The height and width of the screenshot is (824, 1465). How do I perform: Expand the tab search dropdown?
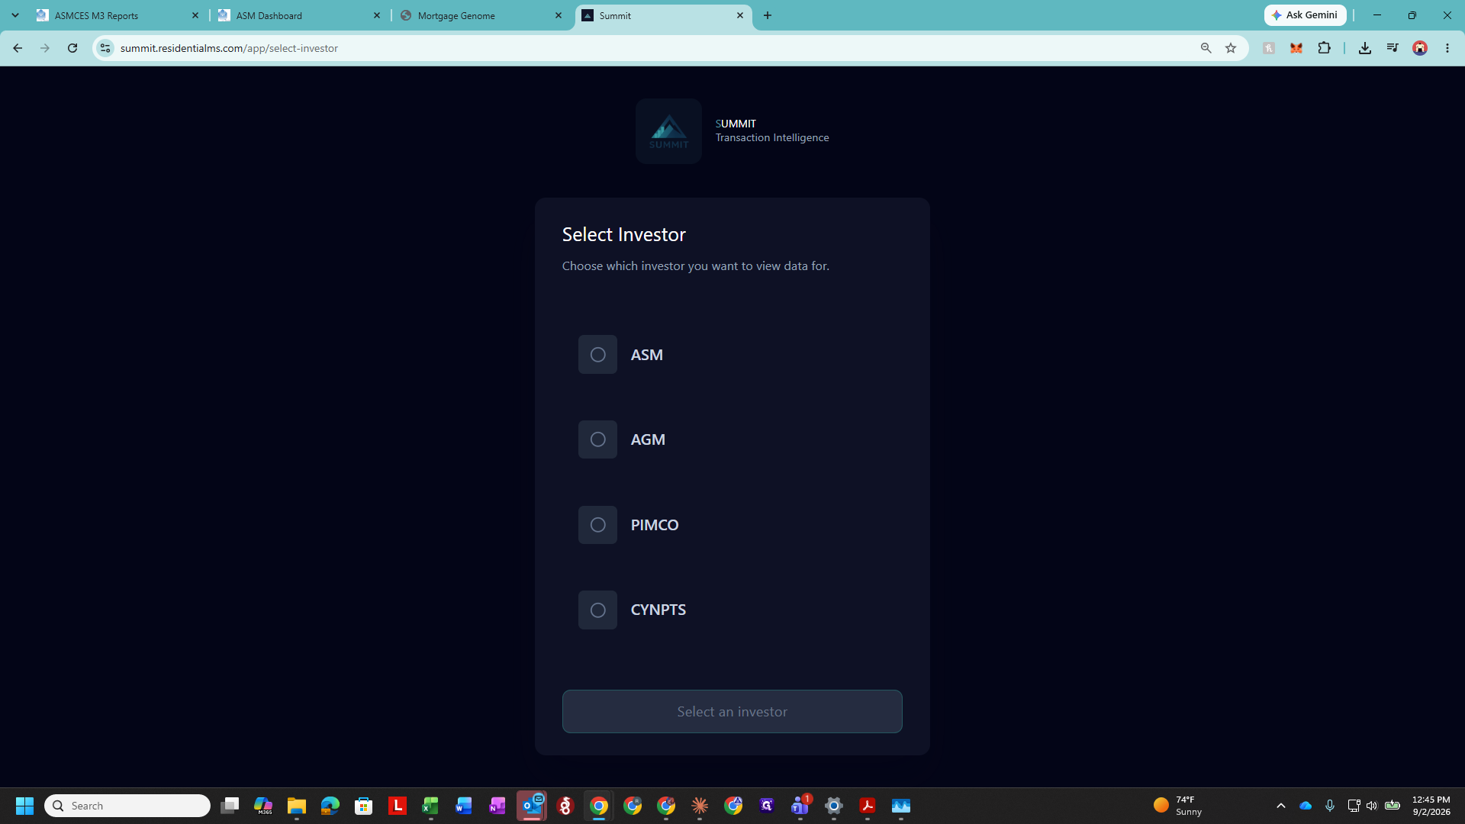(15, 15)
